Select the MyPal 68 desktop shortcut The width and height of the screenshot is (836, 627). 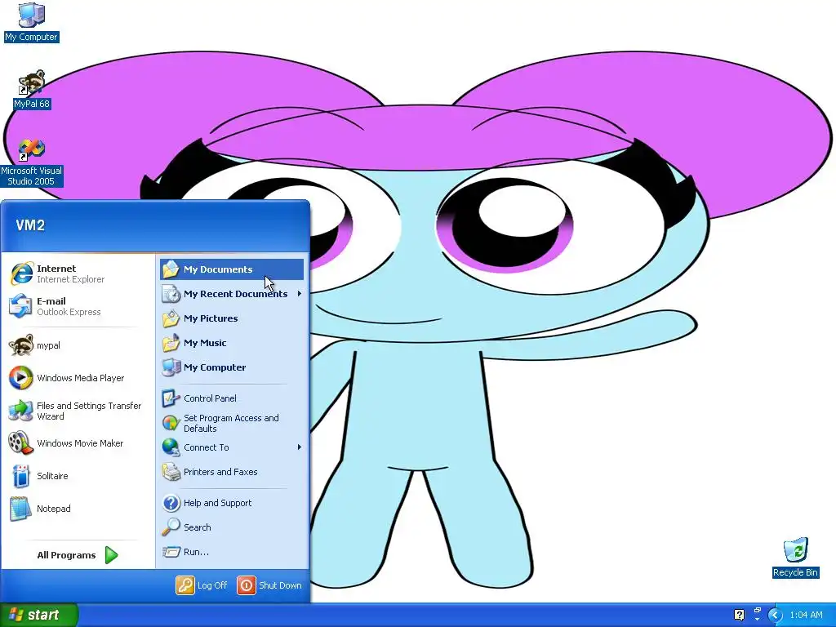(32, 90)
